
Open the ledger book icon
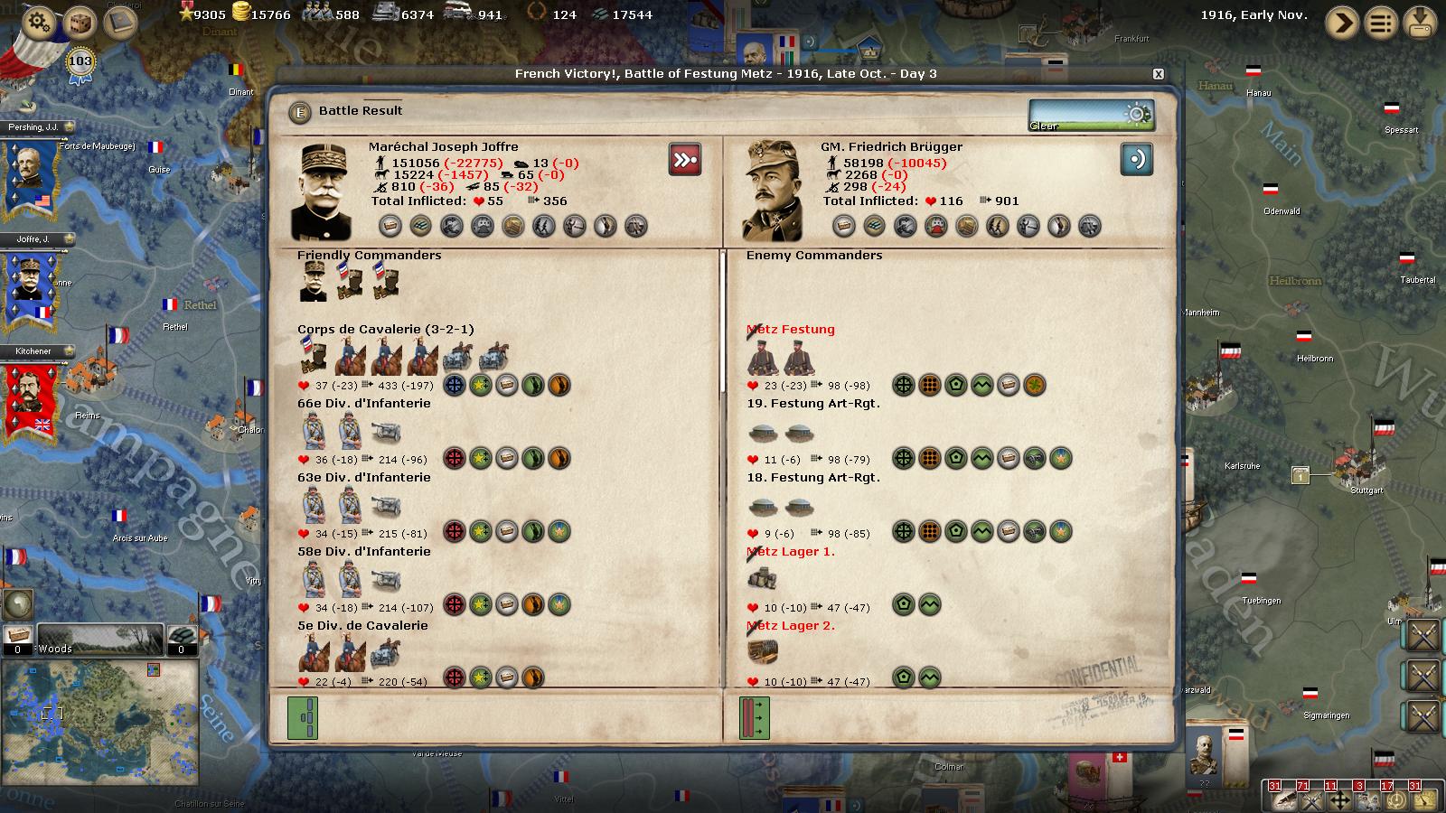[120, 22]
